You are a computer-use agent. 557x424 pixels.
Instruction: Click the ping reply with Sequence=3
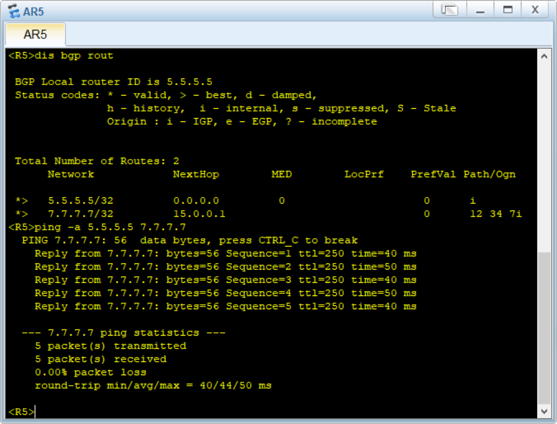225,280
